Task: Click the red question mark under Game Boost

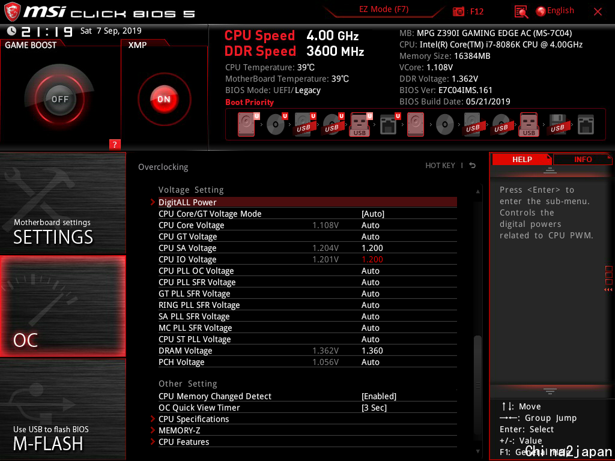Action: click(x=115, y=144)
